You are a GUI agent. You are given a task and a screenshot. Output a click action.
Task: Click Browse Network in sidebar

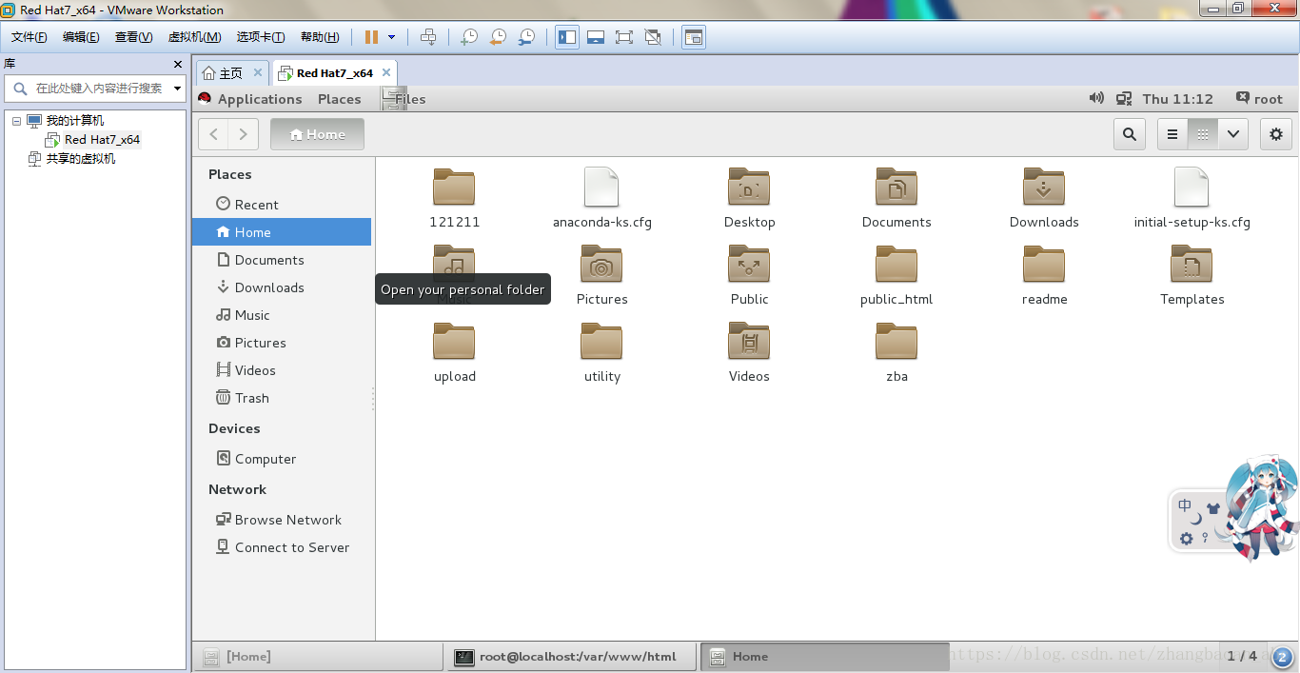[x=282, y=520]
